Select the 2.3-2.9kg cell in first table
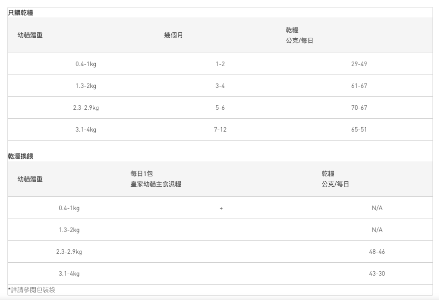 pos(86,108)
